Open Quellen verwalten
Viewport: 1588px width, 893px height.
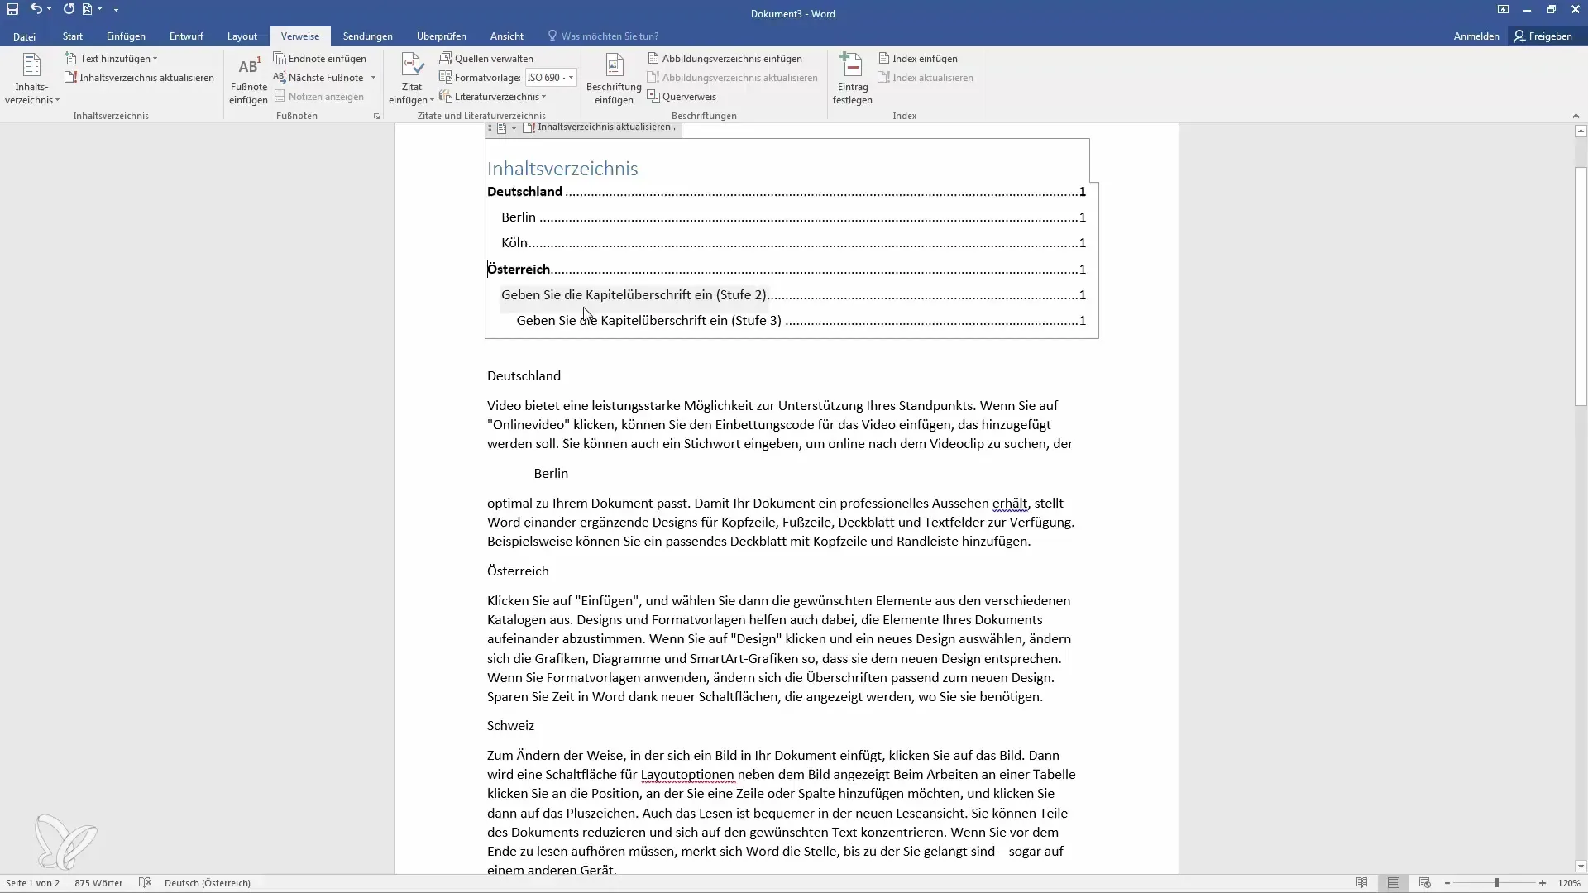(486, 59)
